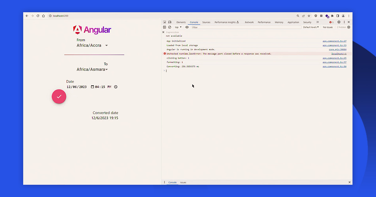This screenshot has height=197, width=376.
Task: Open the calendar picker in Date field
Action: pos(92,87)
